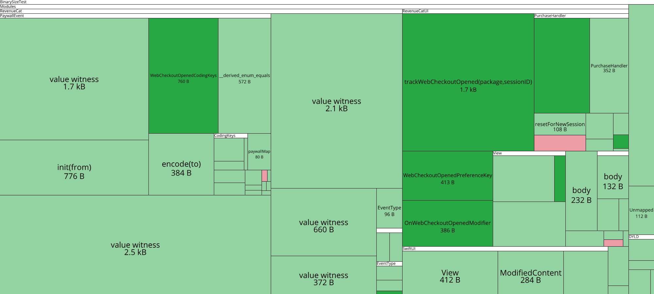The image size is (654, 294).
Task: Click the SwiftUI group header
Action: (505, 249)
